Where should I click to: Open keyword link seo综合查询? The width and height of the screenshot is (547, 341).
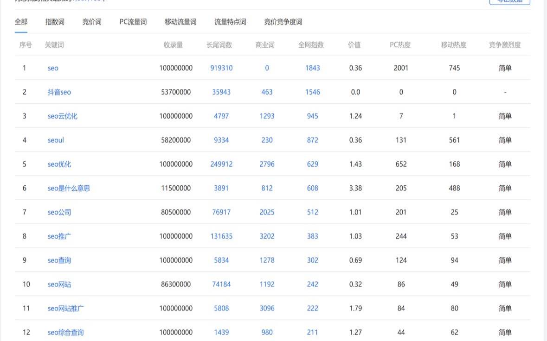65,333
